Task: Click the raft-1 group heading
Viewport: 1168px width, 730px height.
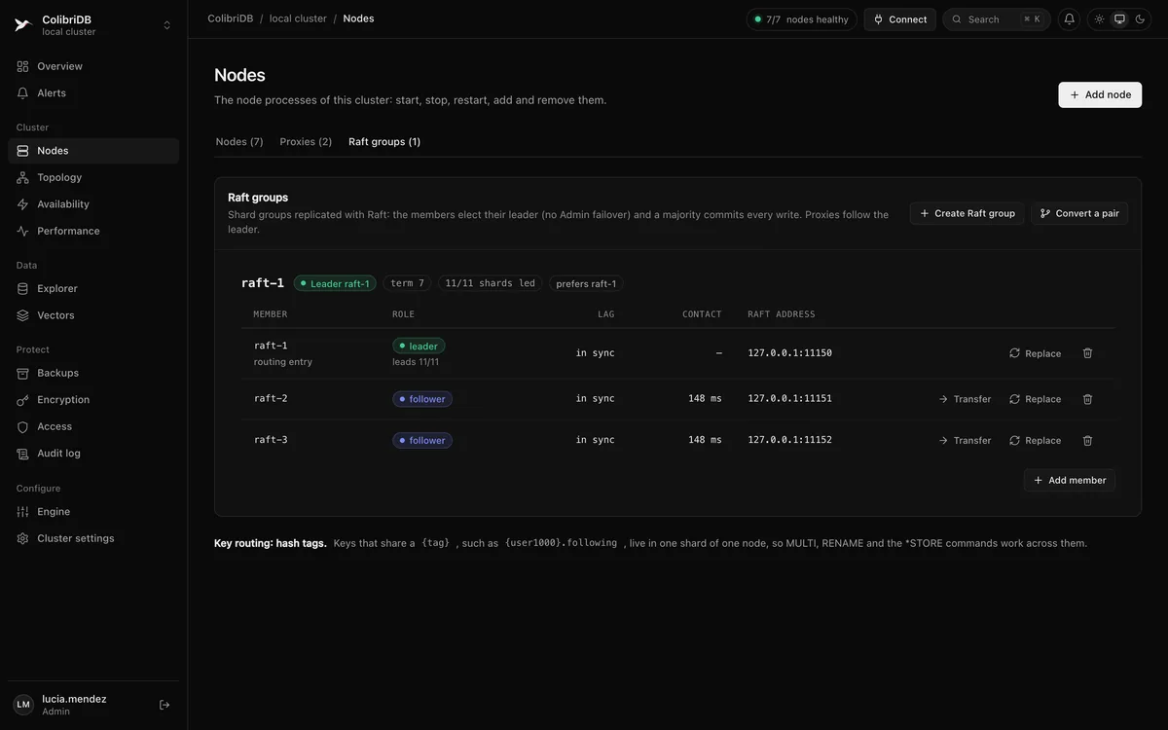Action: click(x=263, y=283)
